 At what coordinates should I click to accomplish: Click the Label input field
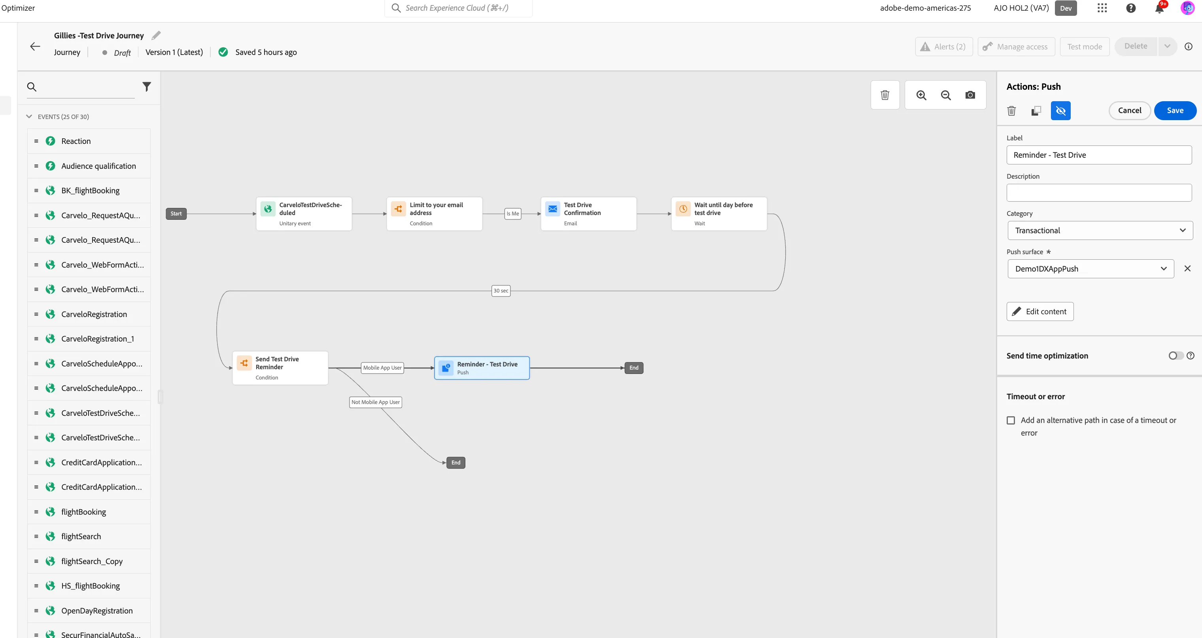1099,155
